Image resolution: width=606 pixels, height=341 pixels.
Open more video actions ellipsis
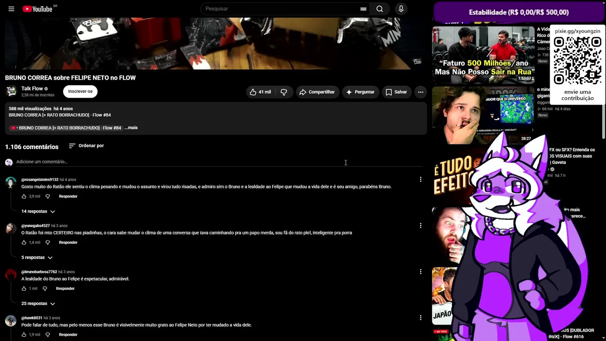coord(420,92)
